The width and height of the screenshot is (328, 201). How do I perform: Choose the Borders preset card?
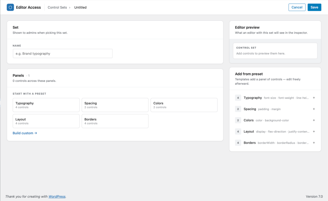click(115, 121)
